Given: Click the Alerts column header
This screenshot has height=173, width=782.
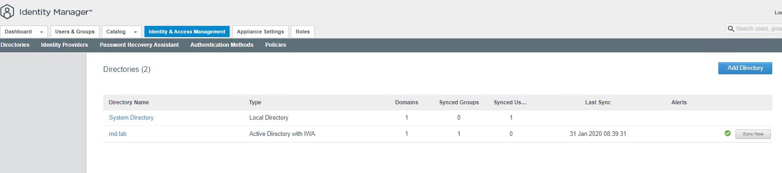Looking at the screenshot, I should click(x=679, y=103).
